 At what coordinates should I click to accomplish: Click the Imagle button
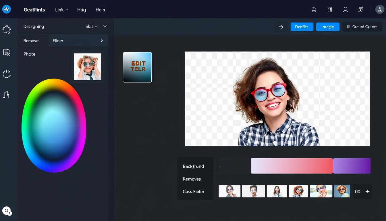pyautogui.click(x=328, y=27)
